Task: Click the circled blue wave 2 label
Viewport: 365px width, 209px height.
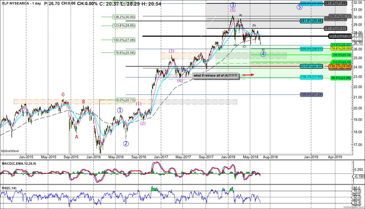Action: click(x=126, y=144)
